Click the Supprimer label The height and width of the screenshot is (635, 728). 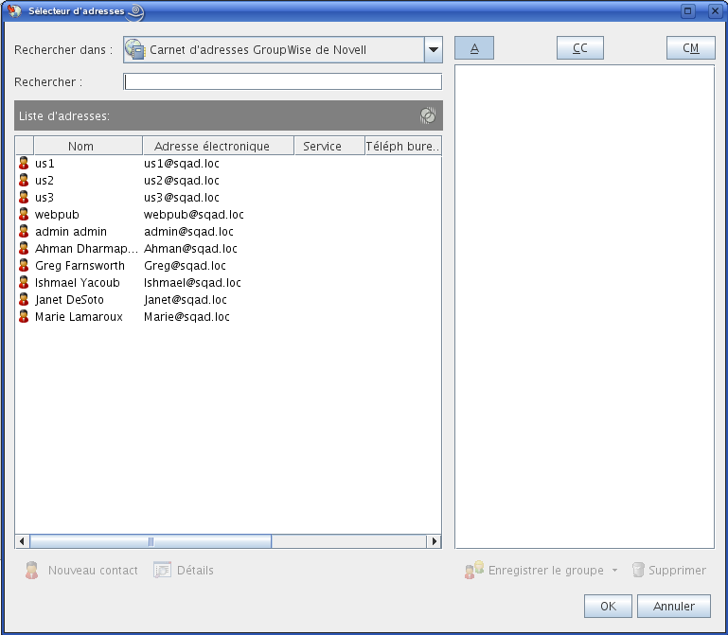pos(678,570)
